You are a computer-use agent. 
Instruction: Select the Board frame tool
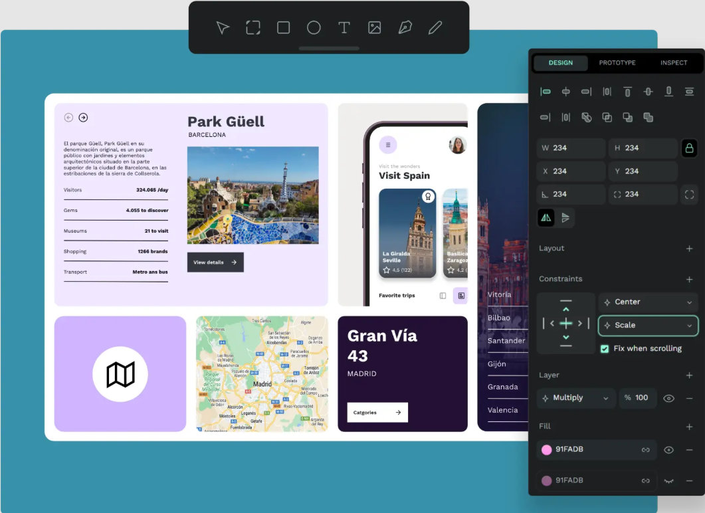[x=253, y=28]
